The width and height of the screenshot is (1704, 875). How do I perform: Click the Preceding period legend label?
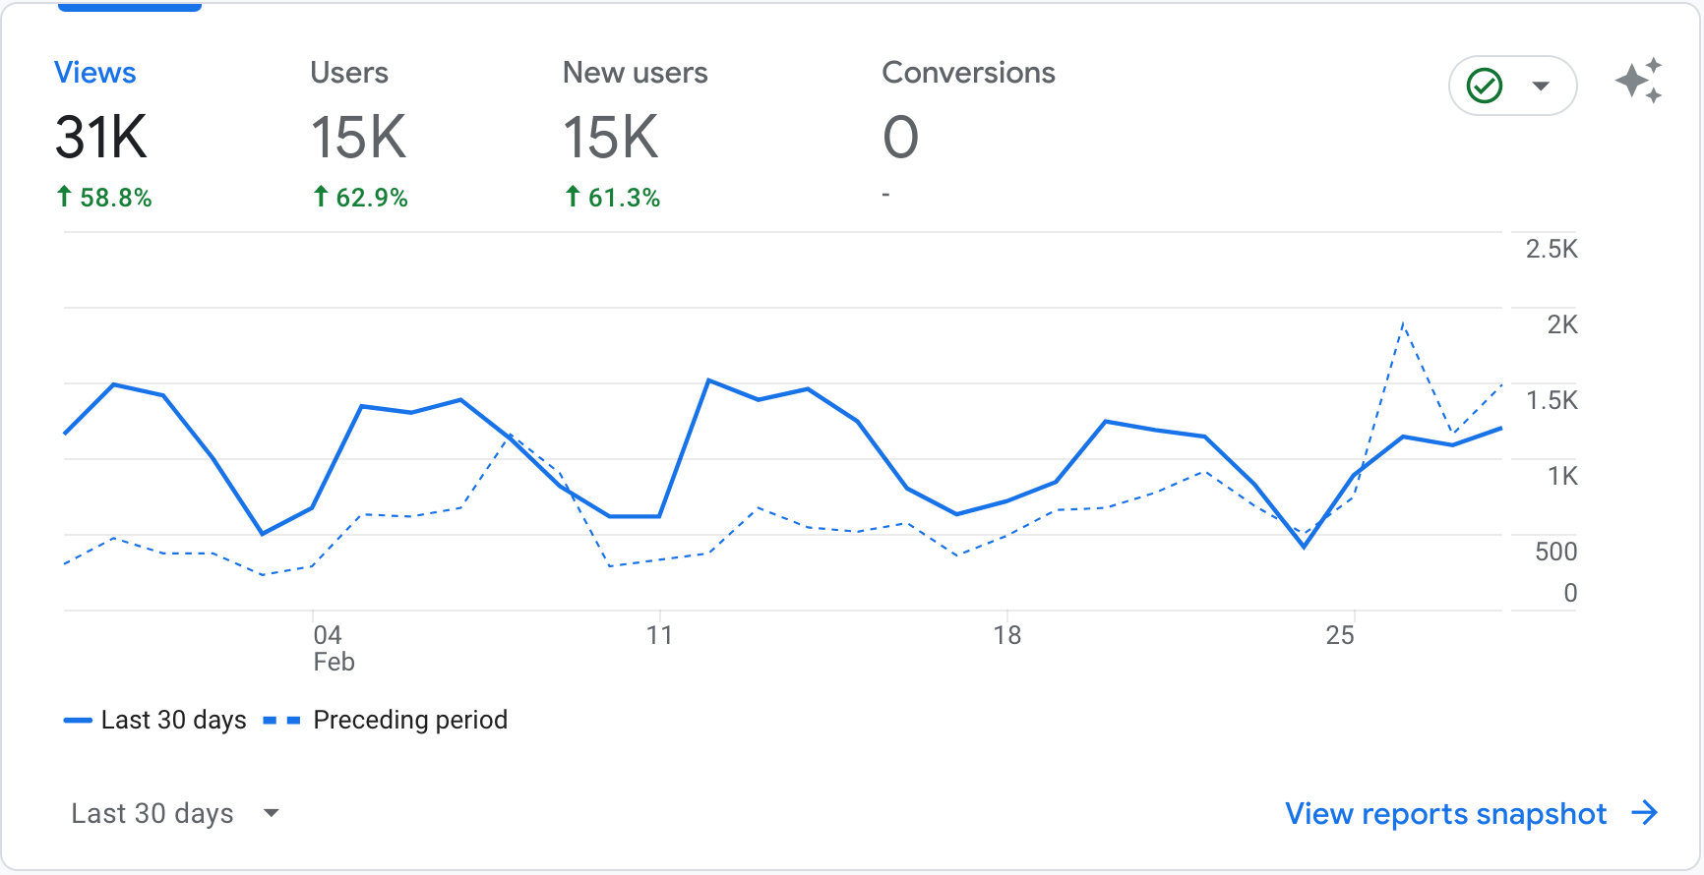[x=410, y=721]
